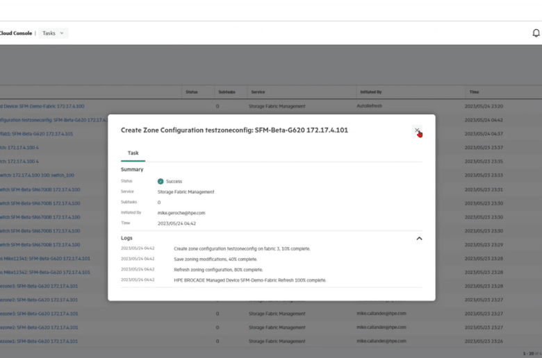Open task Device: SFM-Demo-Fabric 172.17.4.100

coord(42,106)
